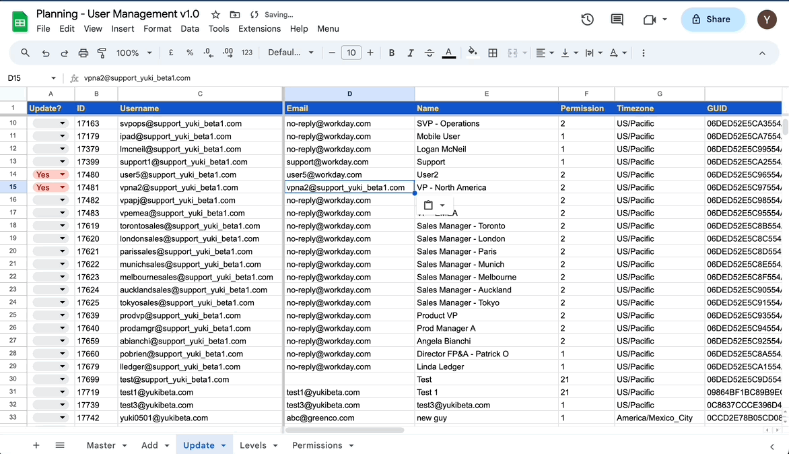
Task: Open the comments panel icon
Action: pos(617,20)
